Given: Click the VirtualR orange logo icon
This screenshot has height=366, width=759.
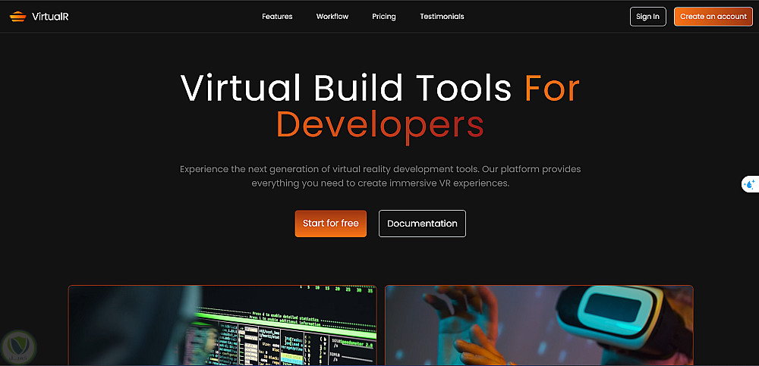Looking at the screenshot, I should (18, 17).
